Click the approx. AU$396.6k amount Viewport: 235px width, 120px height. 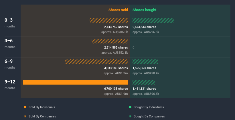[146, 94]
